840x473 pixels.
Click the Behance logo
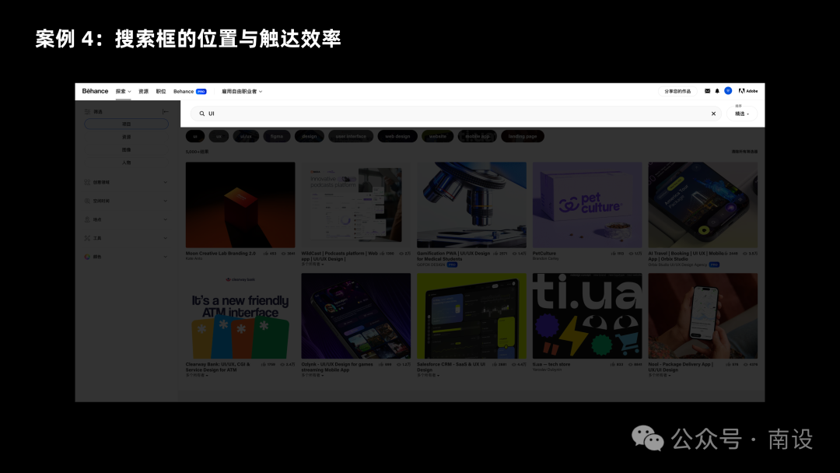[x=95, y=91]
